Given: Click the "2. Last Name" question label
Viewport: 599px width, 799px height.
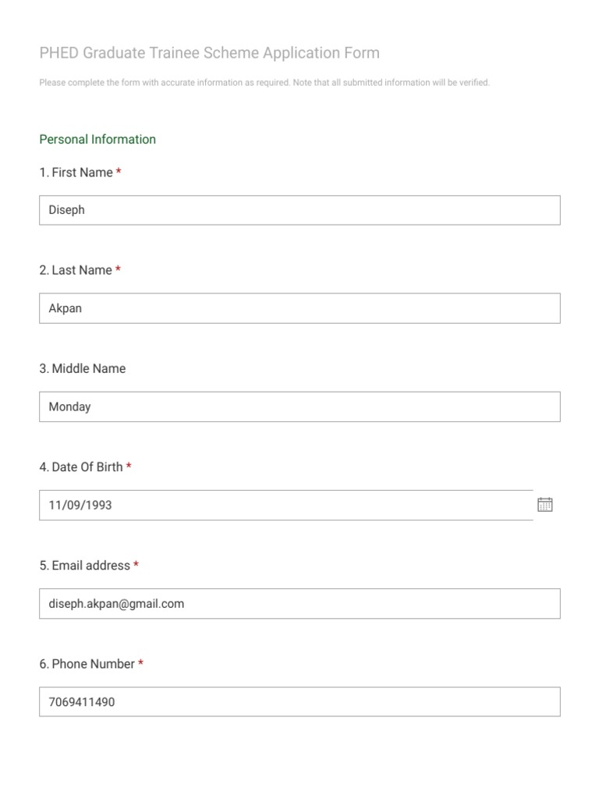Looking at the screenshot, I should click(76, 270).
